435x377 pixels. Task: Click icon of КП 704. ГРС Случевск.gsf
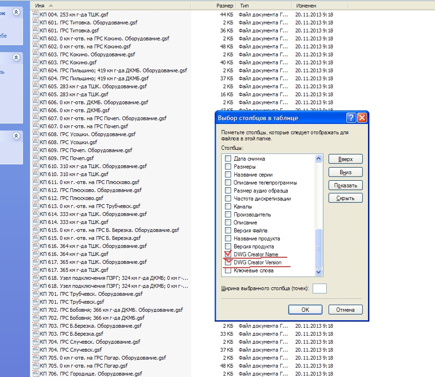point(36,350)
